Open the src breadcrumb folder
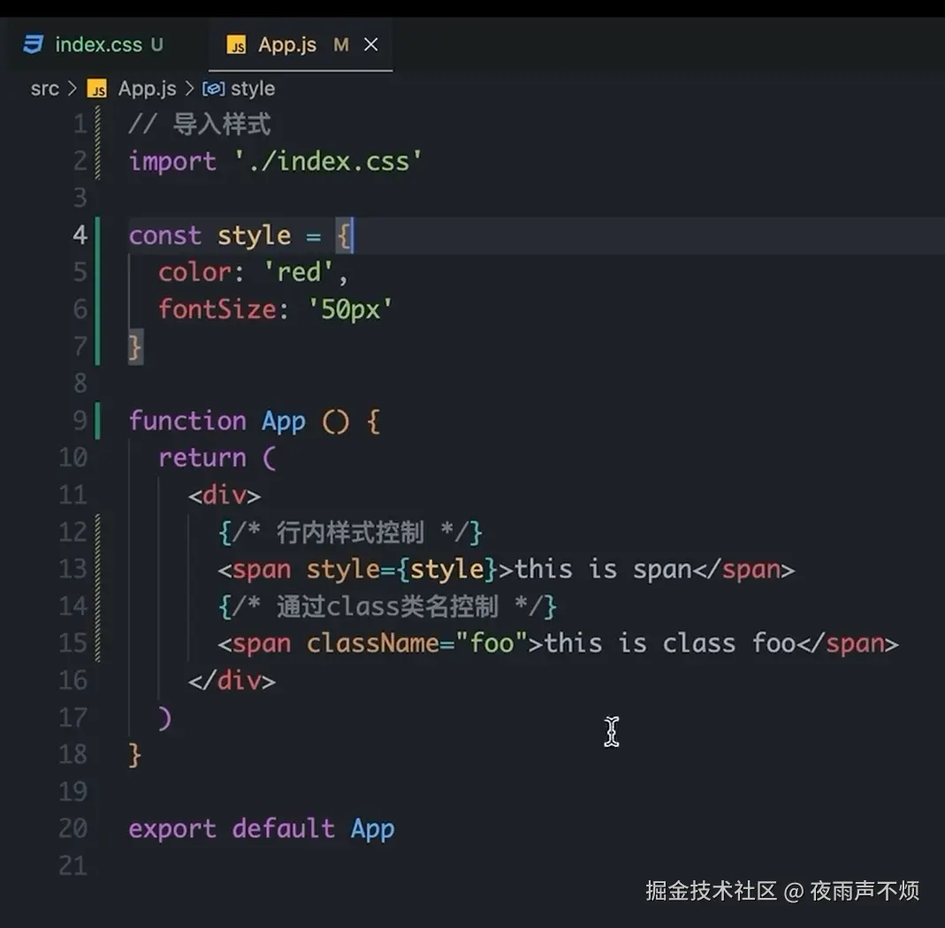This screenshot has width=945, height=928. point(44,88)
